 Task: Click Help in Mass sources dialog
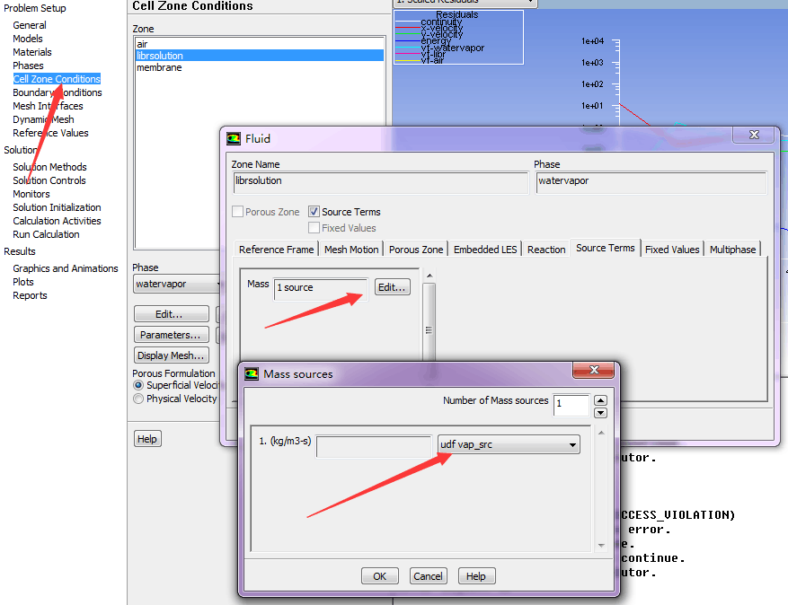476,576
